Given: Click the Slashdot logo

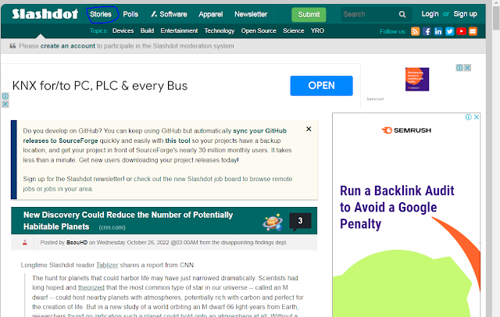Looking at the screenshot, I should point(45,14).
